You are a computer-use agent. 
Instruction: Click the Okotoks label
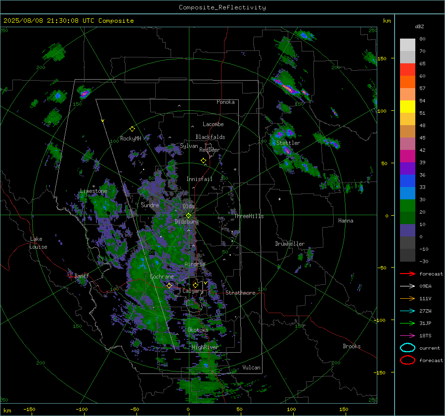pos(198,330)
